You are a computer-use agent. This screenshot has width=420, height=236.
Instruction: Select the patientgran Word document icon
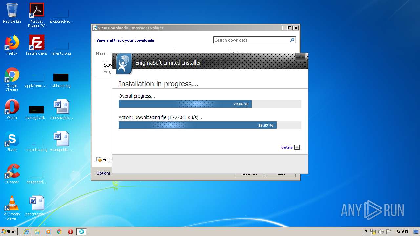[36, 206]
